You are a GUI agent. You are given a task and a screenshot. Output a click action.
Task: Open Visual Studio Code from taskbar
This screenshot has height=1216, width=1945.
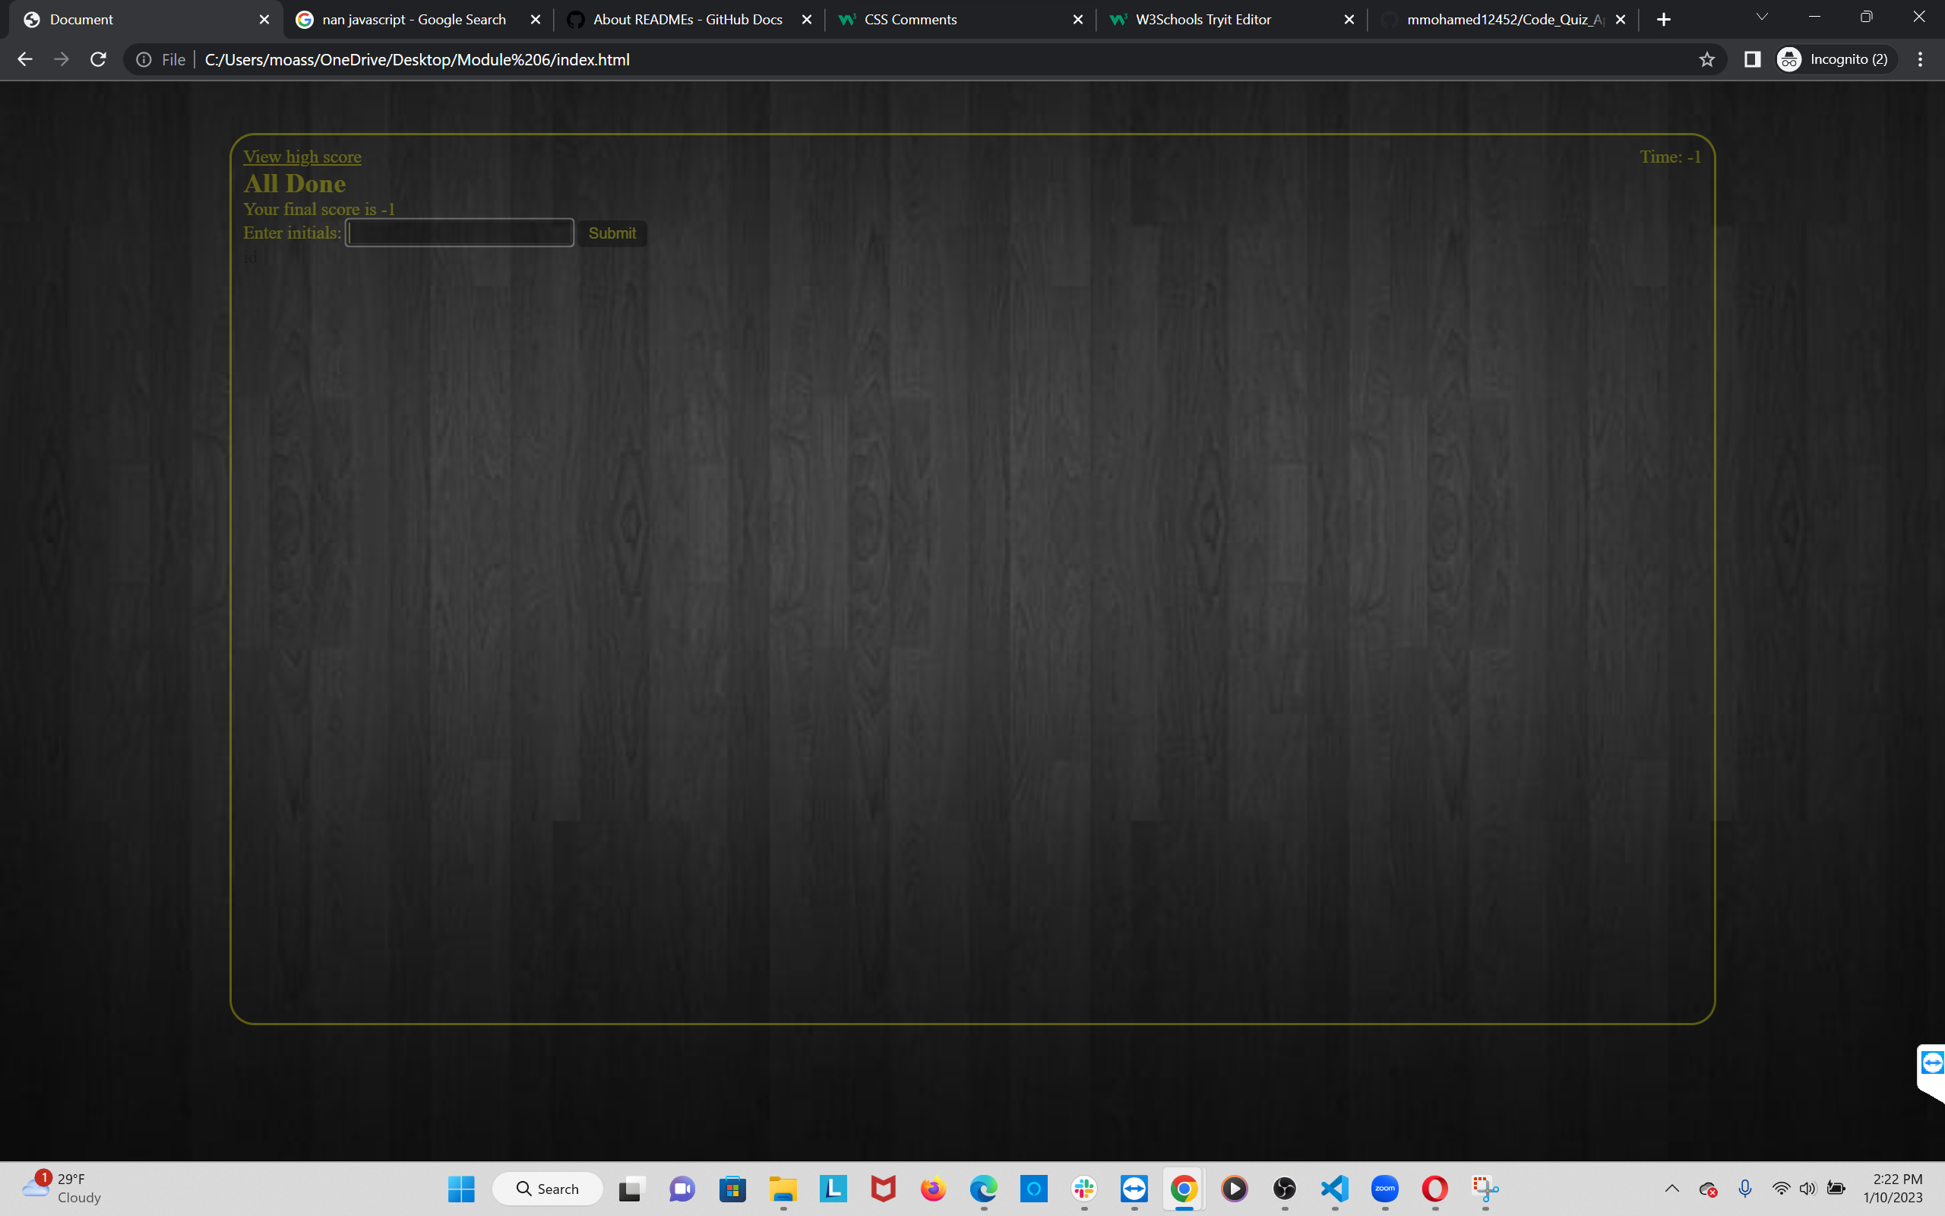[1334, 1188]
